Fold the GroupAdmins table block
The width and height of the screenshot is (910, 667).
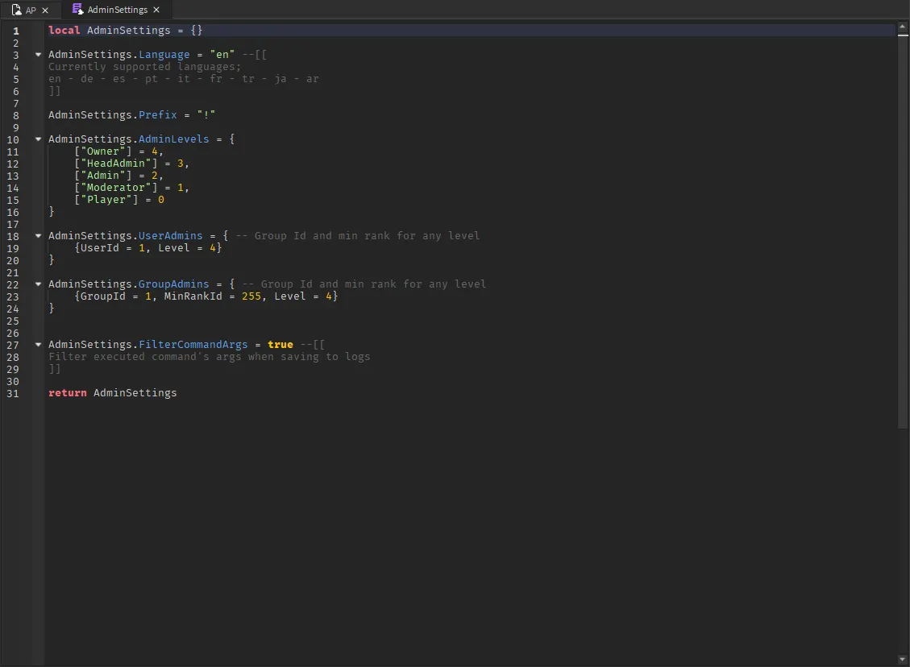38,284
